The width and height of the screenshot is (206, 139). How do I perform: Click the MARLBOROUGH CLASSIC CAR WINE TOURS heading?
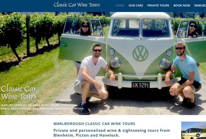(x=94, y=124)
